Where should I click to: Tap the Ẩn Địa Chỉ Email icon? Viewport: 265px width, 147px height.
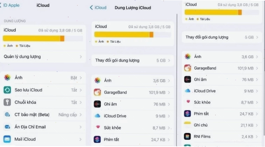tap(7, 127)
